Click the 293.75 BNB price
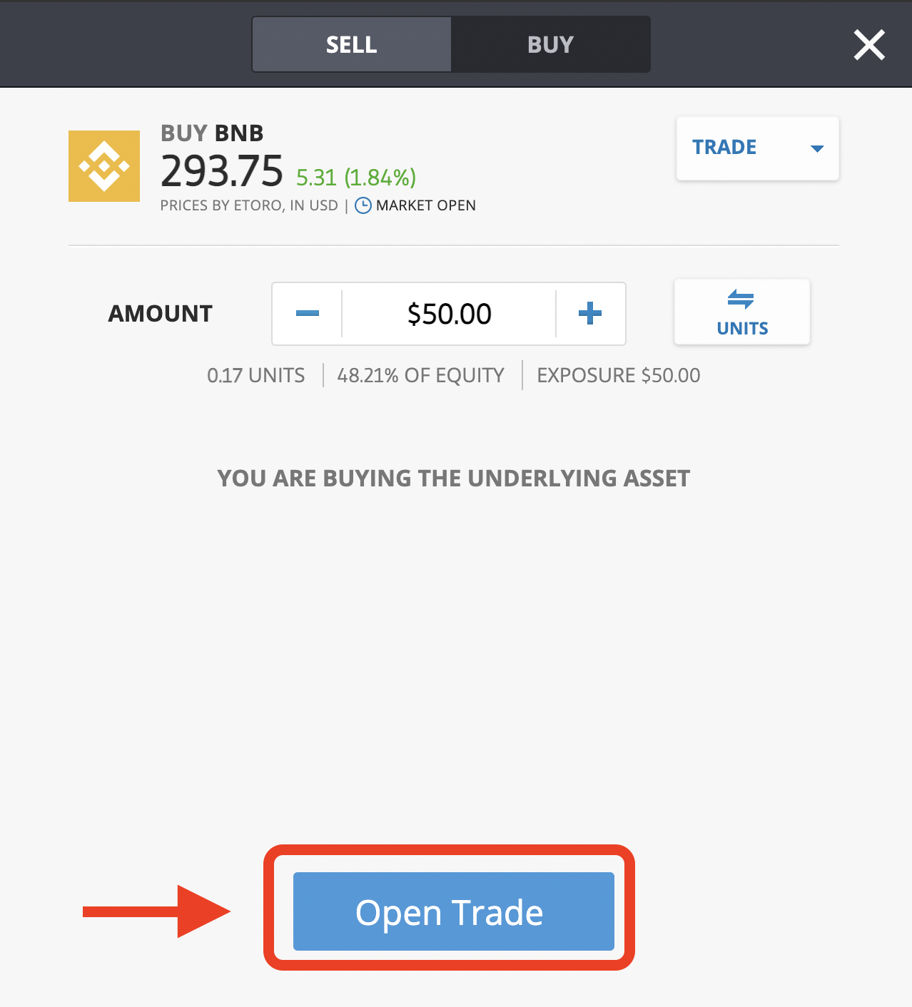The height and width of the screenshot is (1007, 912). click(x=222, y=171)
